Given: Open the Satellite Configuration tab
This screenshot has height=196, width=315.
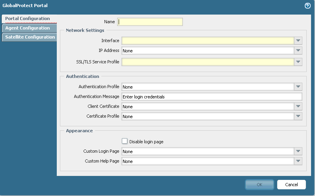Looking at the screenshot, I should 30,37.
